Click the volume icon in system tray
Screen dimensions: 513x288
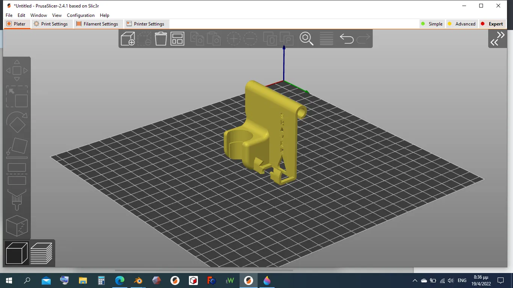tap(451, 280)
